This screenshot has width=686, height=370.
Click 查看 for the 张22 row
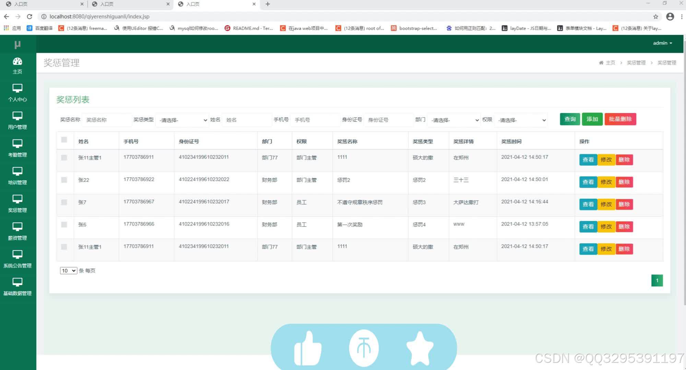(588, 182)
